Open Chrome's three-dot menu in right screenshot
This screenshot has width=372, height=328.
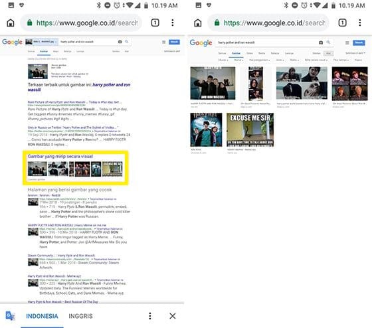(359, 23)
